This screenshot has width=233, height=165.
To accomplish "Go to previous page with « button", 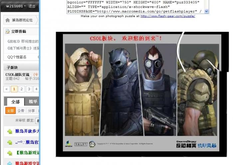I will (x=7, y=89).
